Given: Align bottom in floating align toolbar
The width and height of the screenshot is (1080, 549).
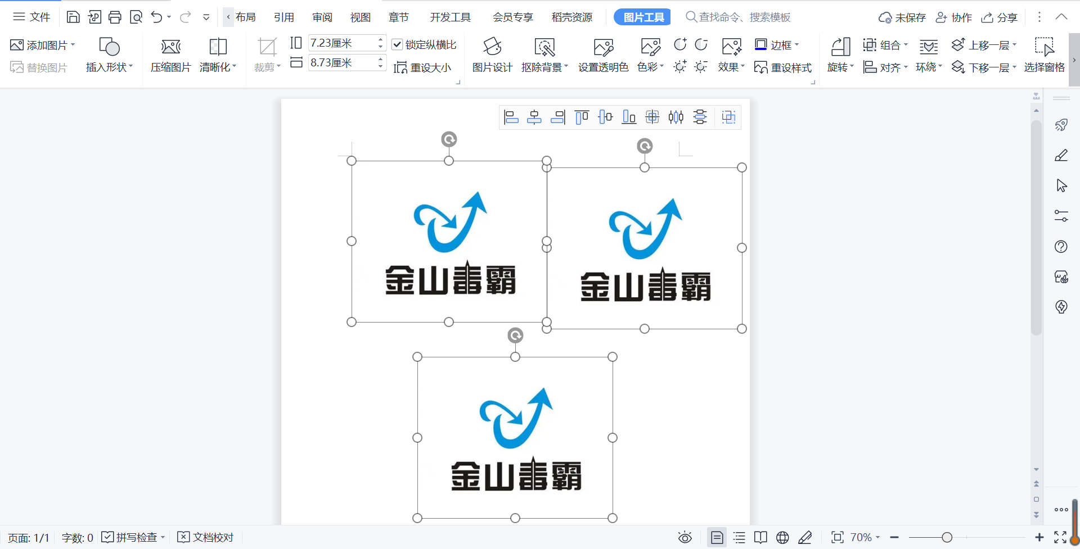Looking at the screenshot, I should (629, 117).
